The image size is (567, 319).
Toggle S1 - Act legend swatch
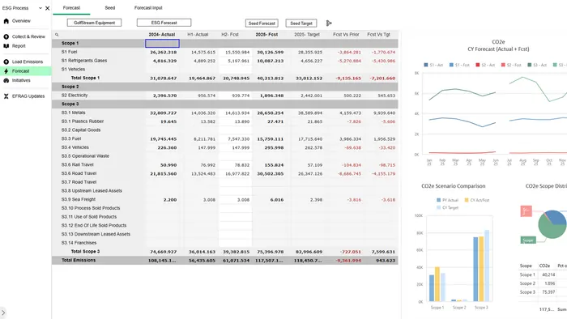(426, 65)
